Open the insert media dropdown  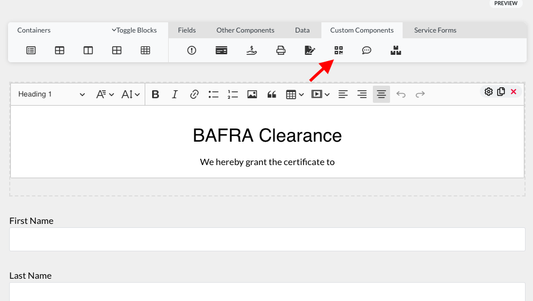pos(321,94)
